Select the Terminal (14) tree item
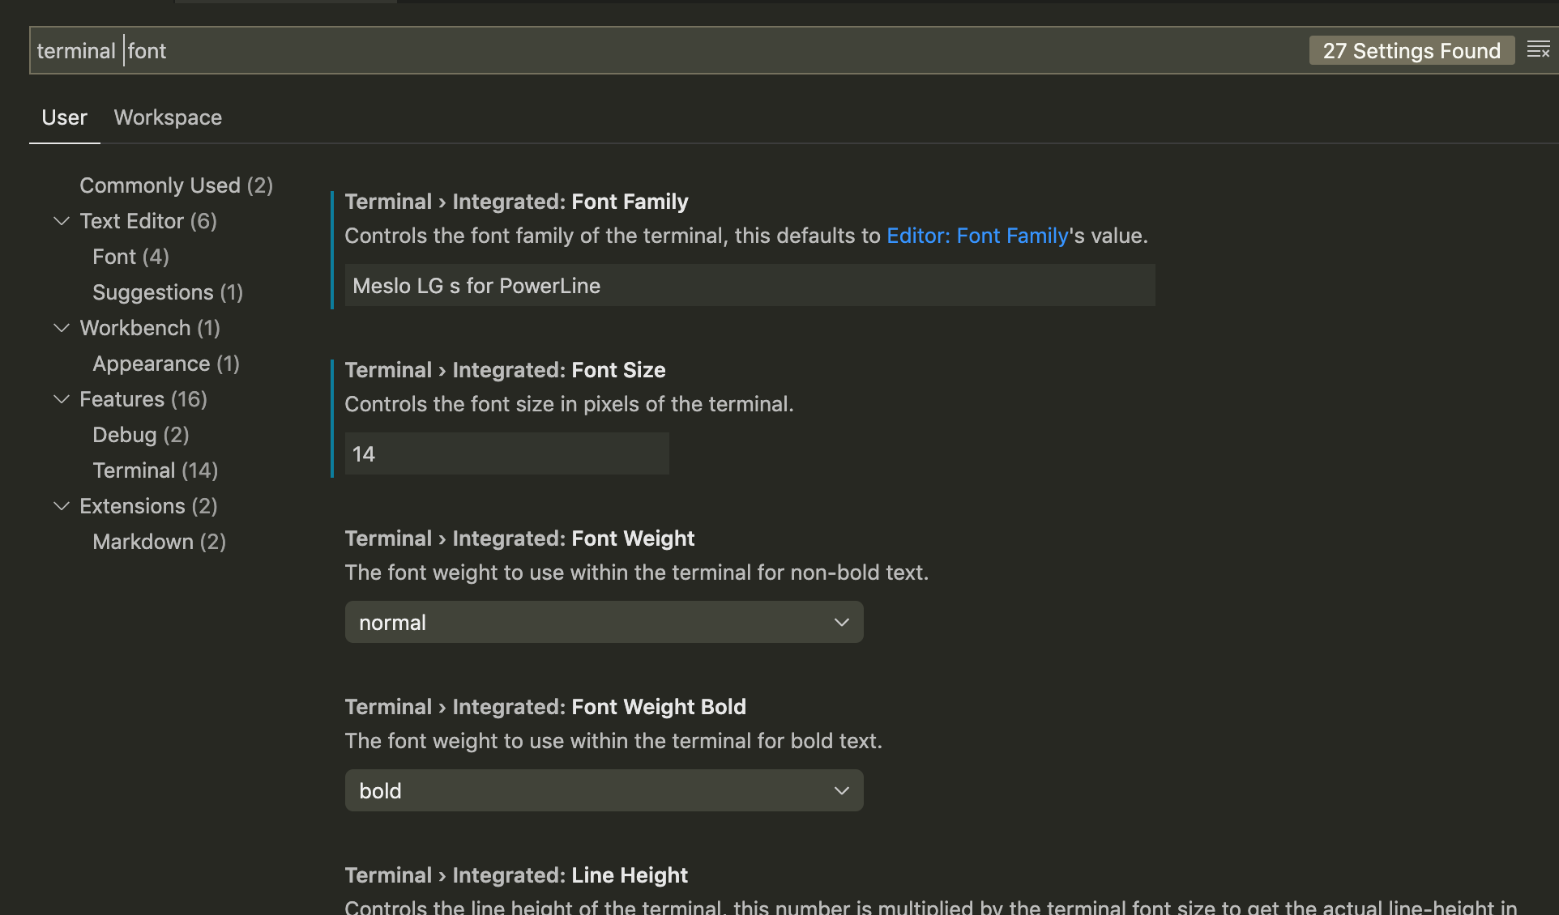The image size is (1559, 915). pyautogui.click(x=156, y=470)
